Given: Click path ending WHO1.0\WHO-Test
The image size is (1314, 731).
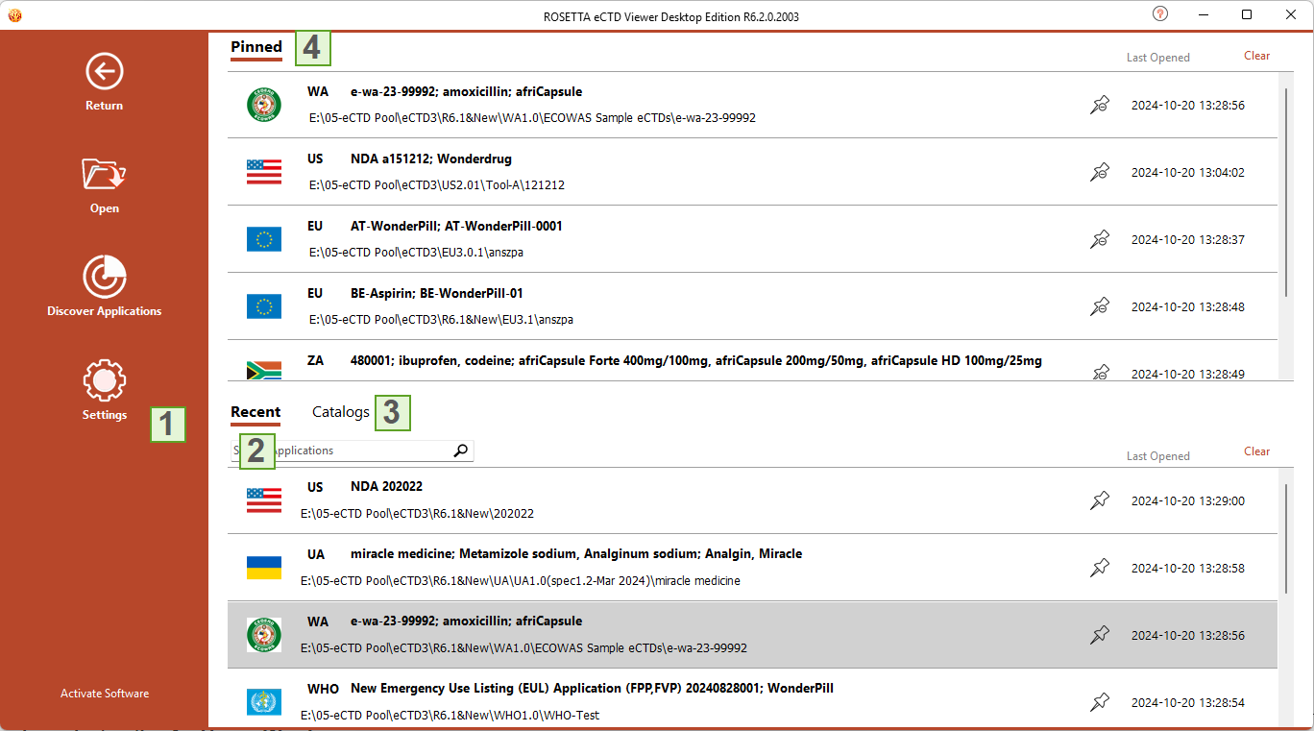Looking at the screenshot, I should point(450,716).
